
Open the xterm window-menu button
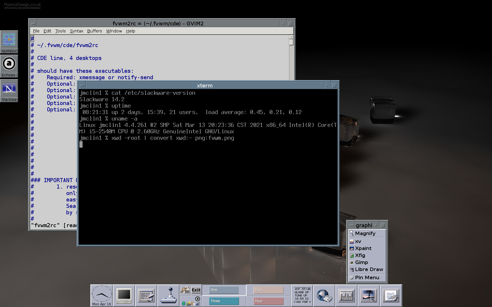[x=82, y=86]
